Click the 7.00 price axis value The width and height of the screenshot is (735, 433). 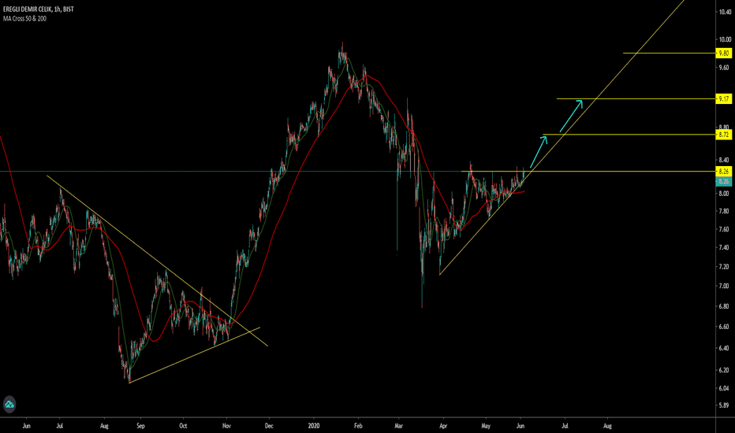pyautogui.click(x=724, y=286)
